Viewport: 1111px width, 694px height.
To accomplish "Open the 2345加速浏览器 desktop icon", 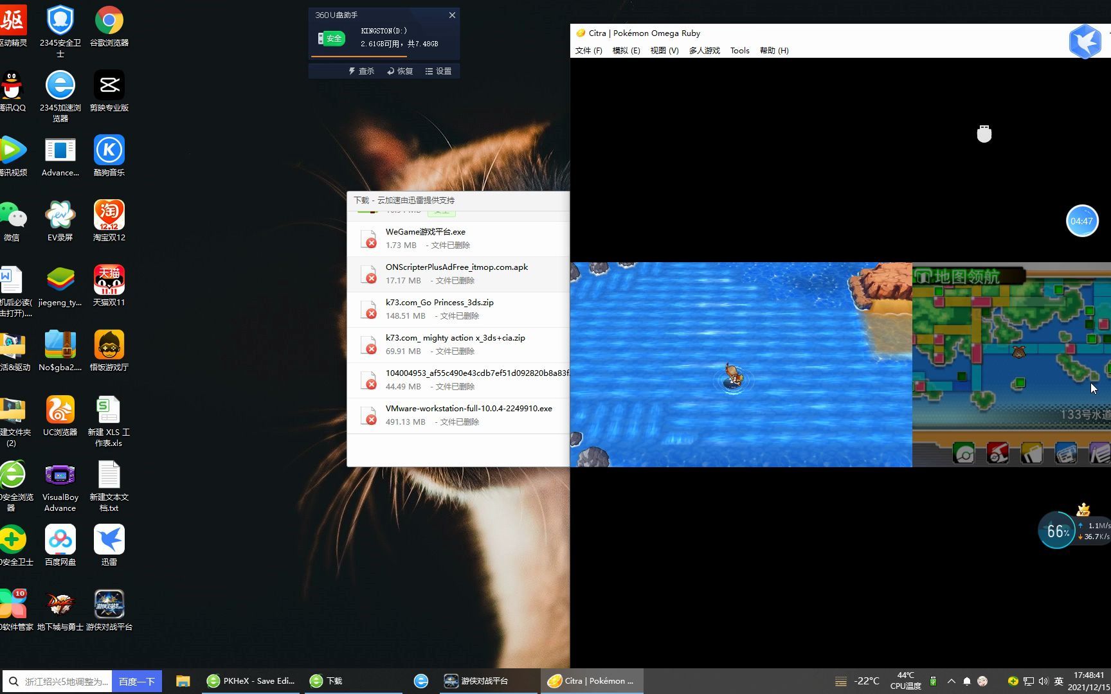I will [x=60, y=96].
